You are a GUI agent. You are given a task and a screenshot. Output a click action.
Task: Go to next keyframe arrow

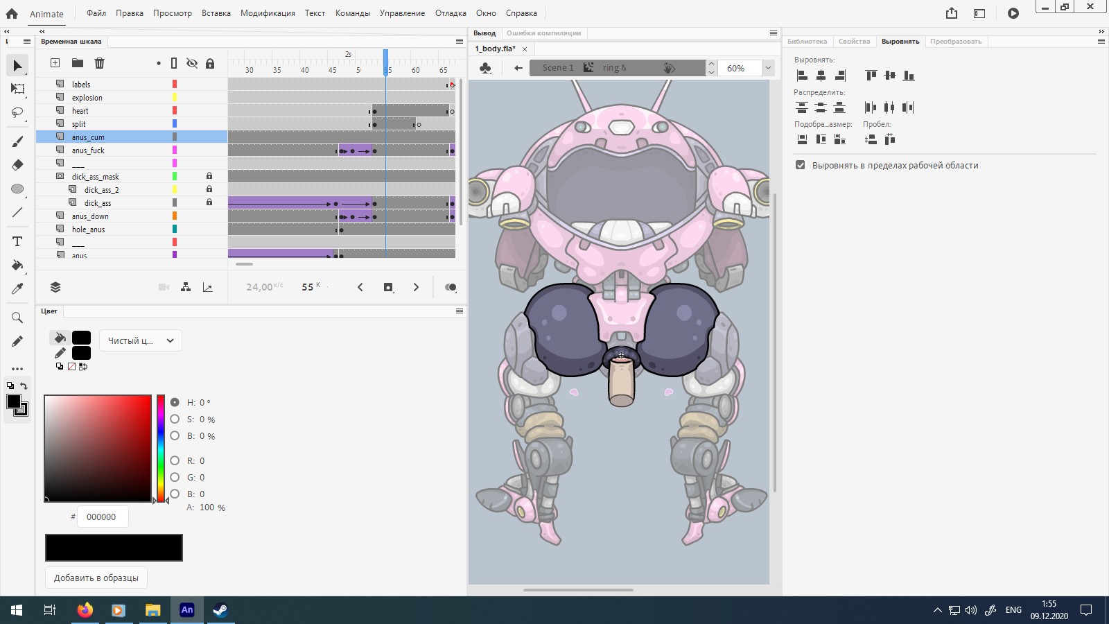[416, 288]
